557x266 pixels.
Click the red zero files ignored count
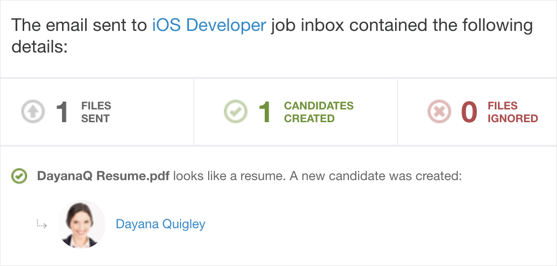(469, 112)
